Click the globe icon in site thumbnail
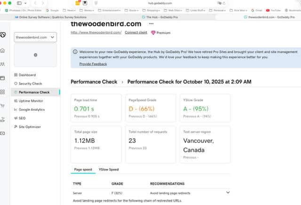301x205 pixels. [36, 55]
